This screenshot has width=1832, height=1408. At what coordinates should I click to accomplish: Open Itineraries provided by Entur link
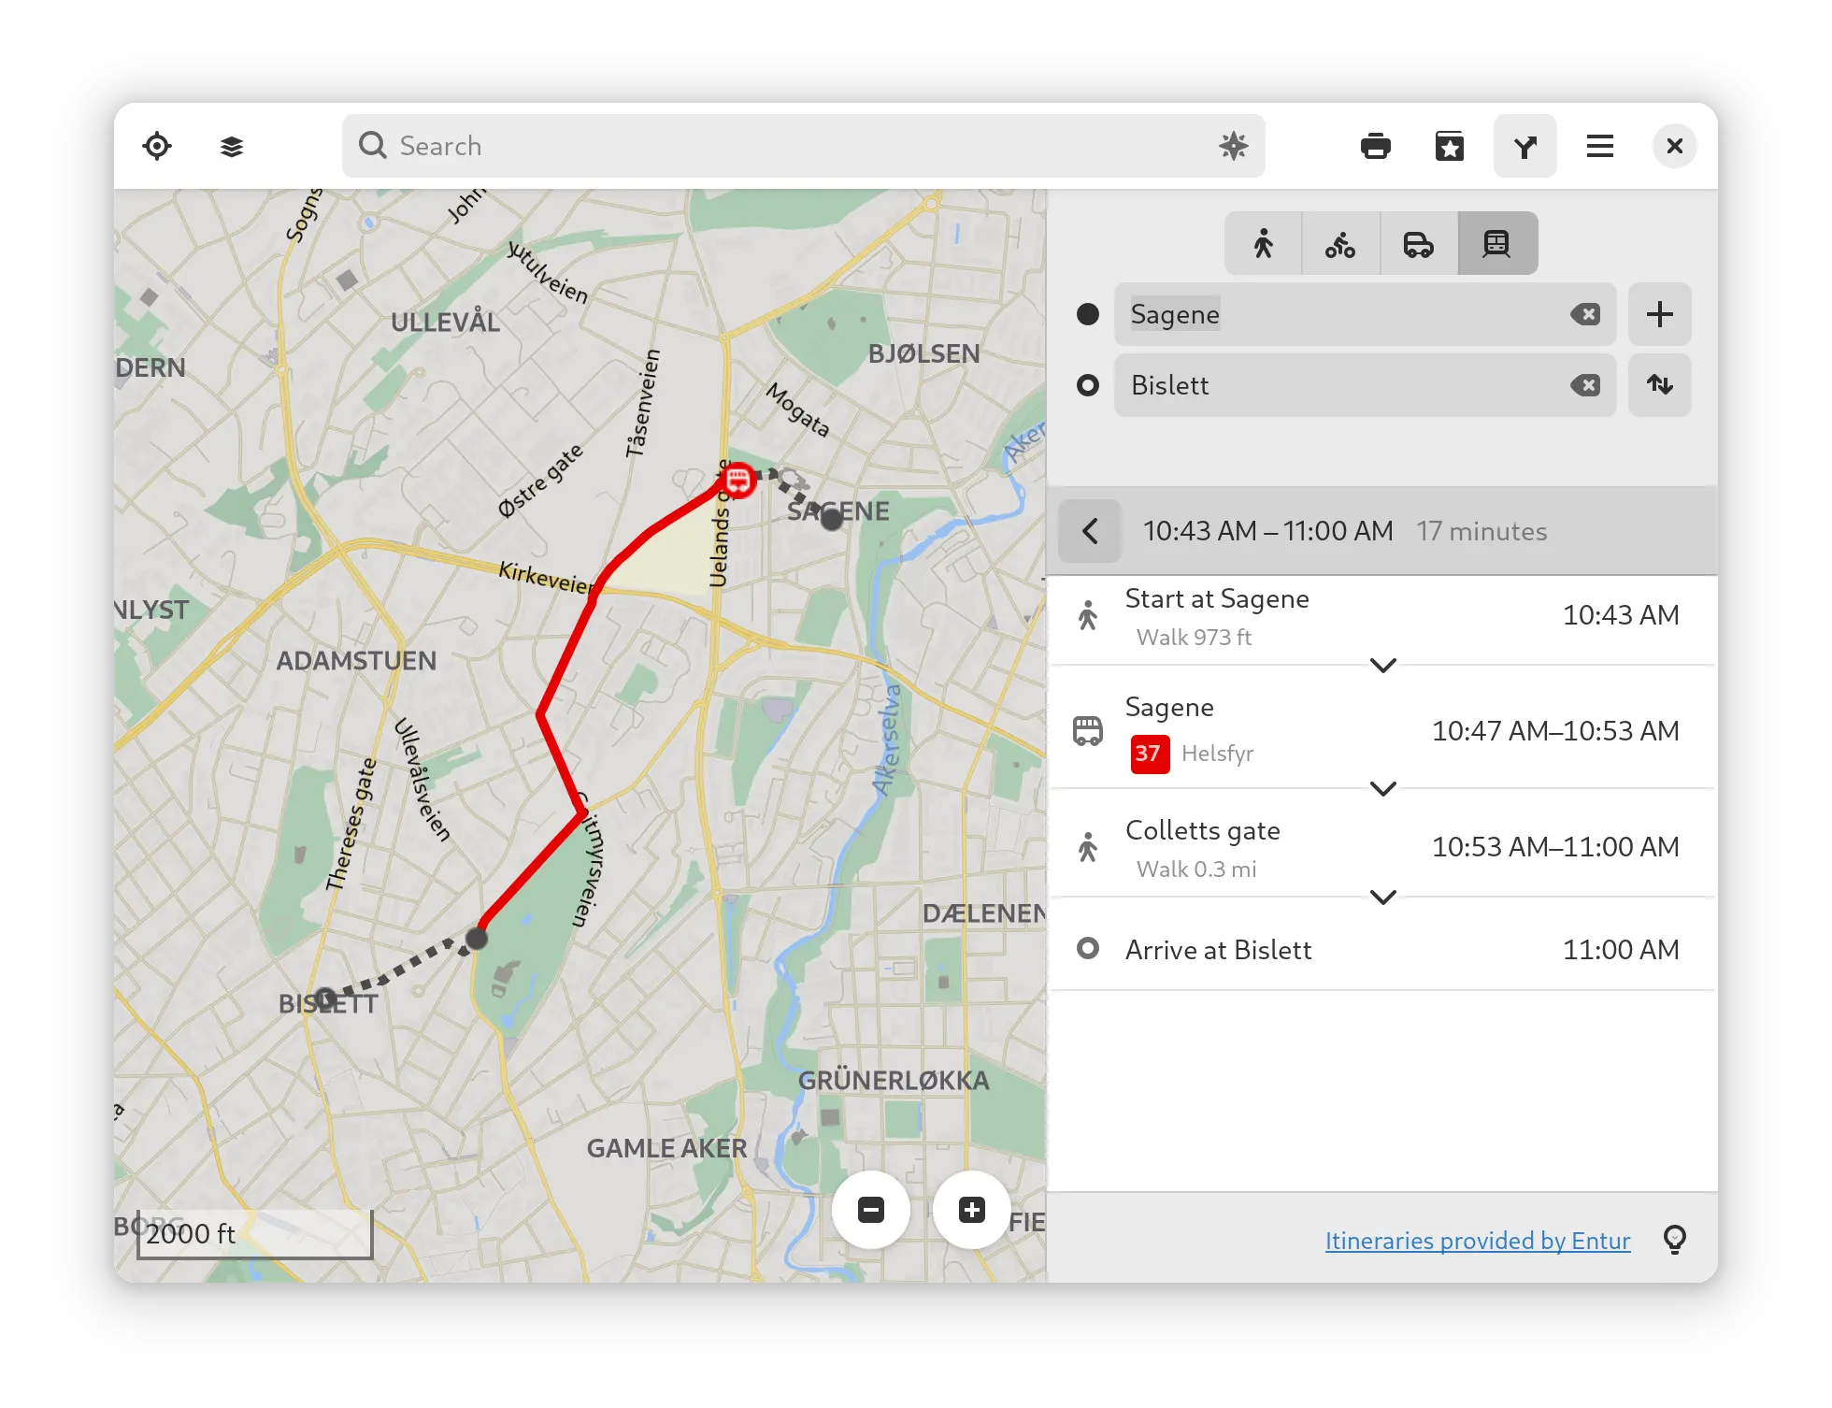click(1477, 1240)
